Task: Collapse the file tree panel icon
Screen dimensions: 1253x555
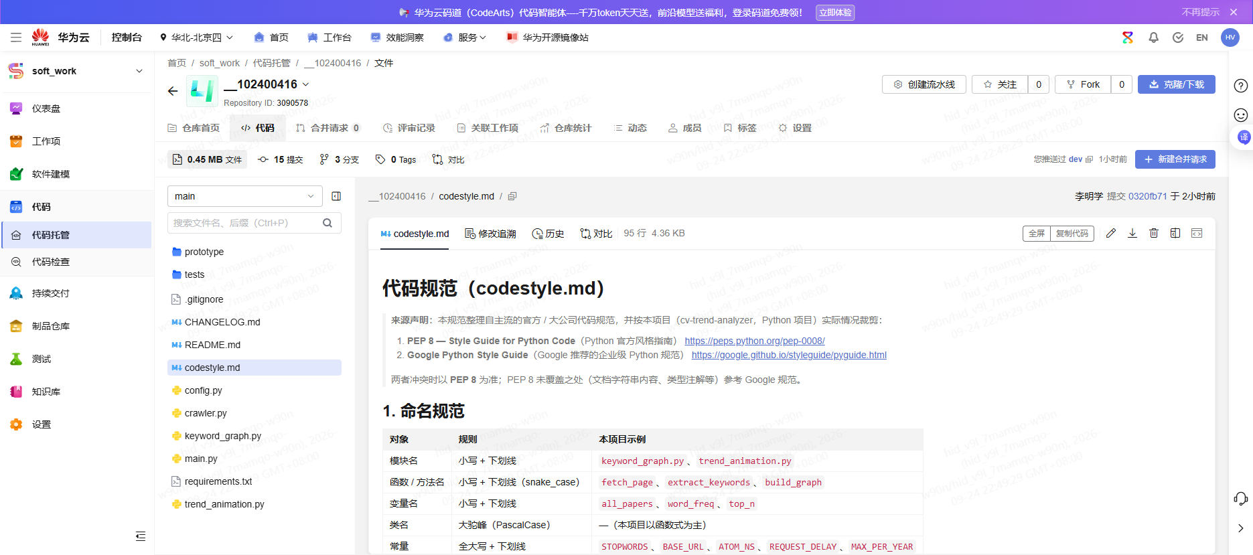Action: point(336,196)
